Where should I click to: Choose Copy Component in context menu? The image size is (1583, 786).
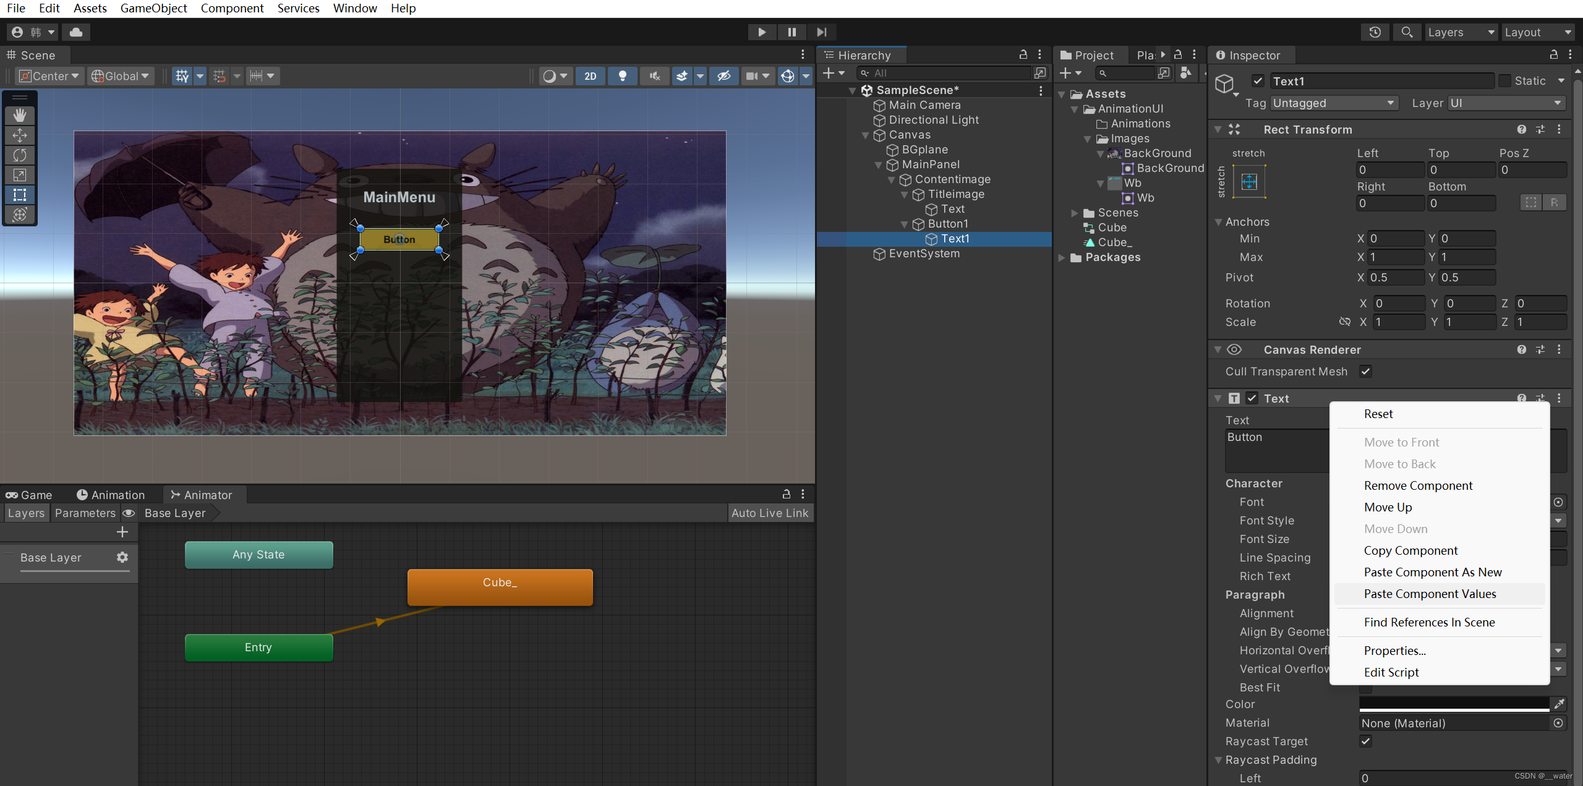pos(1440,550)
